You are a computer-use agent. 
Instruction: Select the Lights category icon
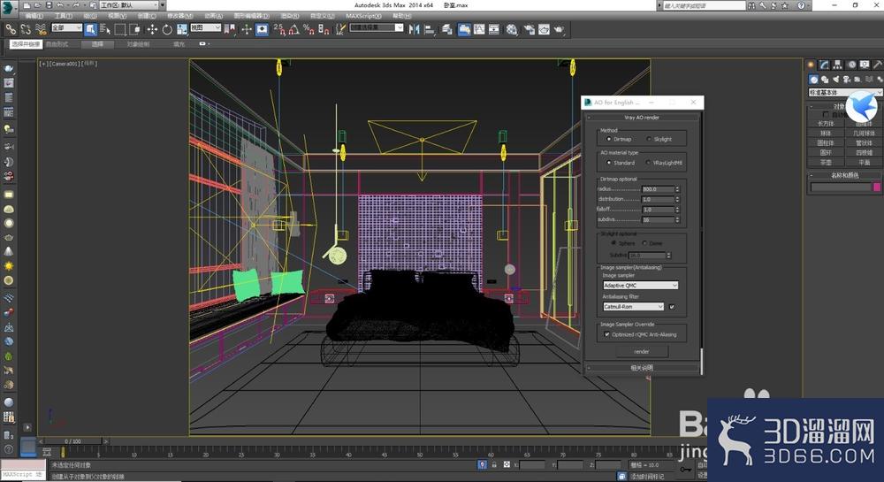click(x=835, y=80)
